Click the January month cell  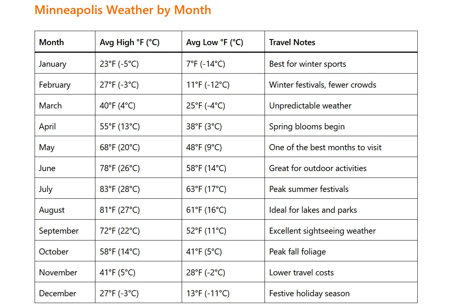pos(52,64)
